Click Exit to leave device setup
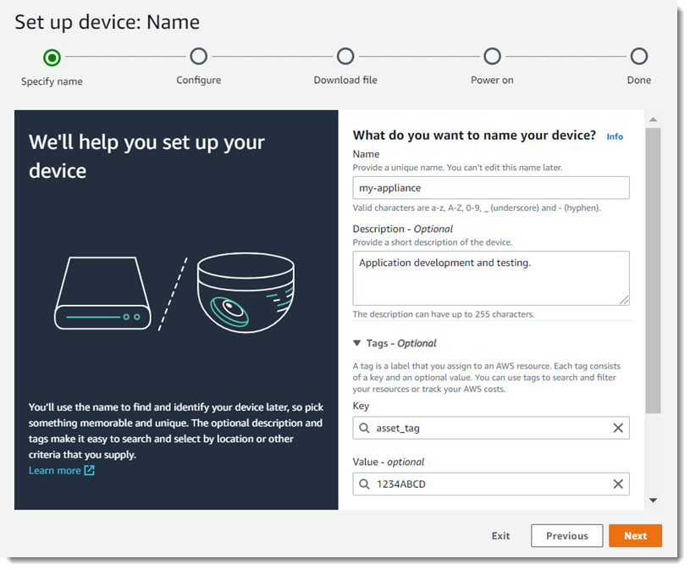The height and width of the screenshot is (570, 690). [x=500, y=536]
